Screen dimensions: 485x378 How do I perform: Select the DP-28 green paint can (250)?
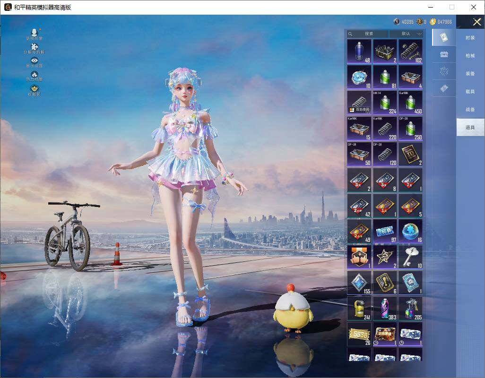[x=410, y=129]
